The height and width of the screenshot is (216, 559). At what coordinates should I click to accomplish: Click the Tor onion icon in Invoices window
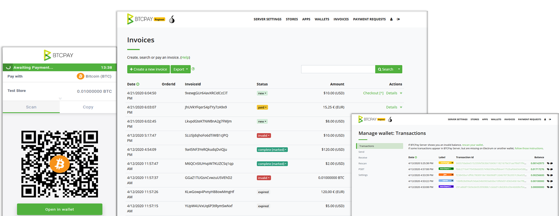[x=172, y=19]
